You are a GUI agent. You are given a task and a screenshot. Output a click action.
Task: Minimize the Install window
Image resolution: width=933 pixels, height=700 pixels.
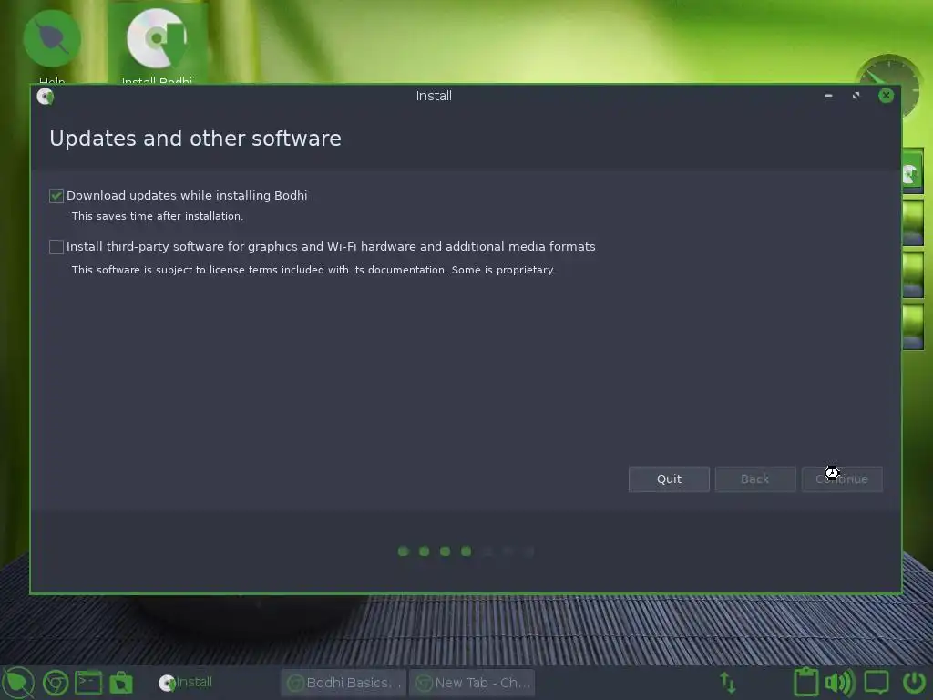(828, 96)
